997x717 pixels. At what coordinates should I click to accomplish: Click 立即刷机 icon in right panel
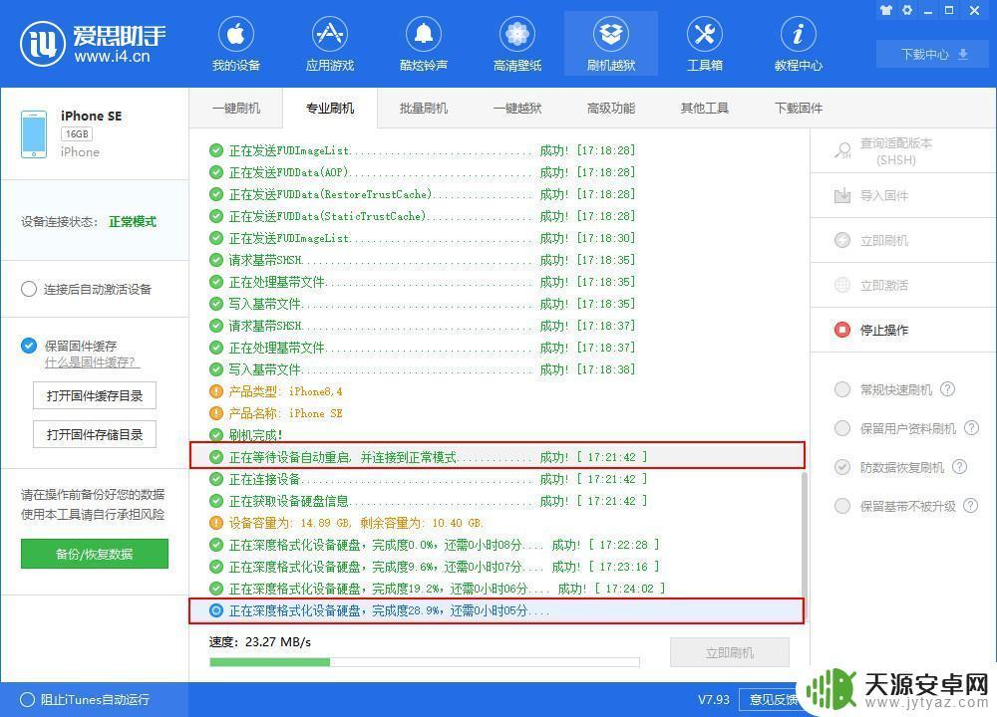click(841, 240)
